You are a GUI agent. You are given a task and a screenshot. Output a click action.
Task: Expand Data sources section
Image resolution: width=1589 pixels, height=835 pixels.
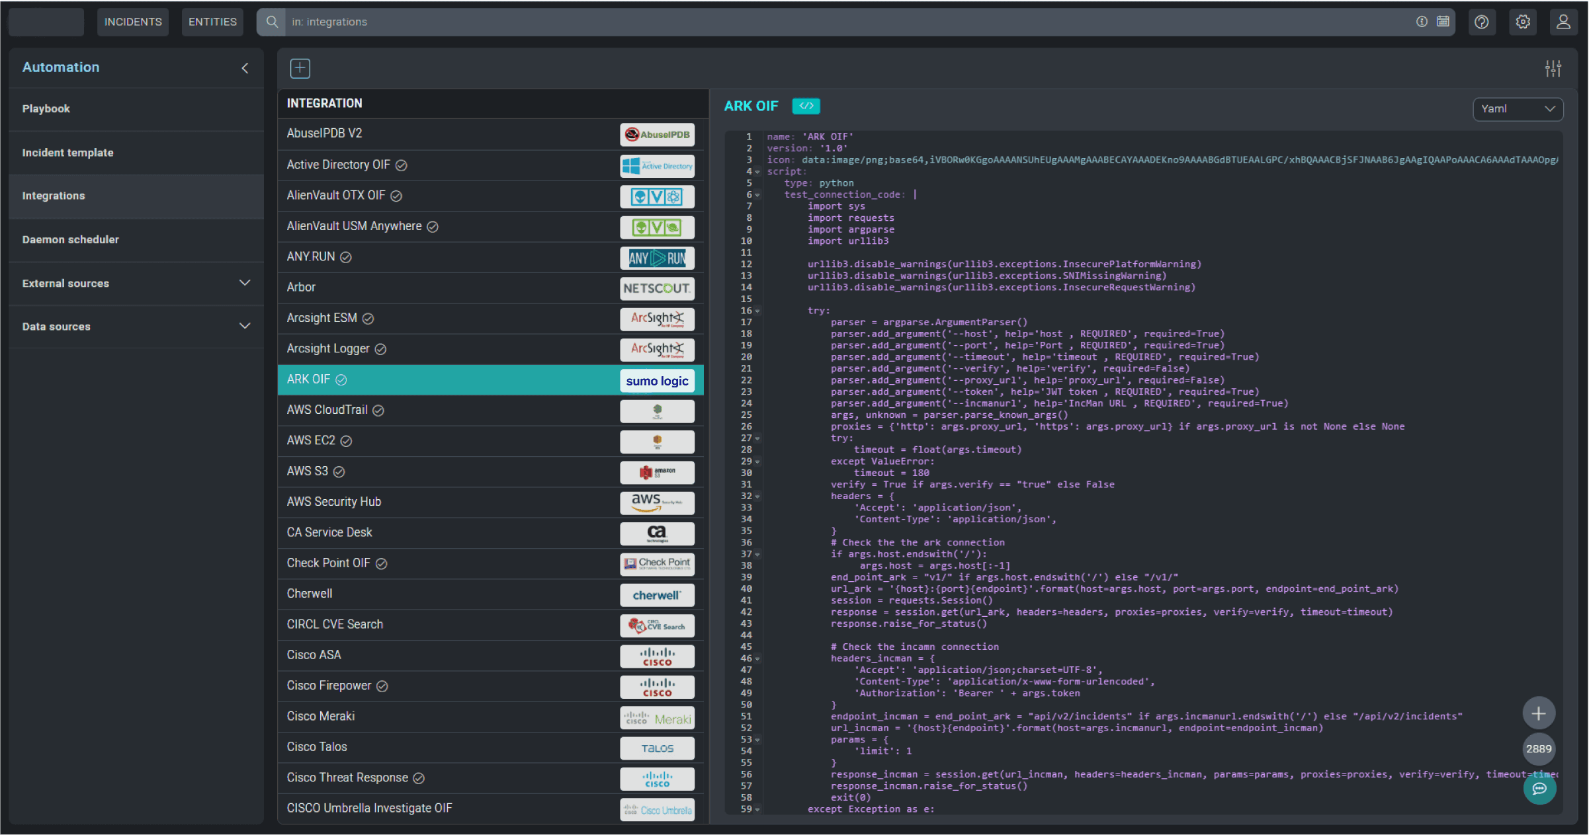[x=245, y=326]
